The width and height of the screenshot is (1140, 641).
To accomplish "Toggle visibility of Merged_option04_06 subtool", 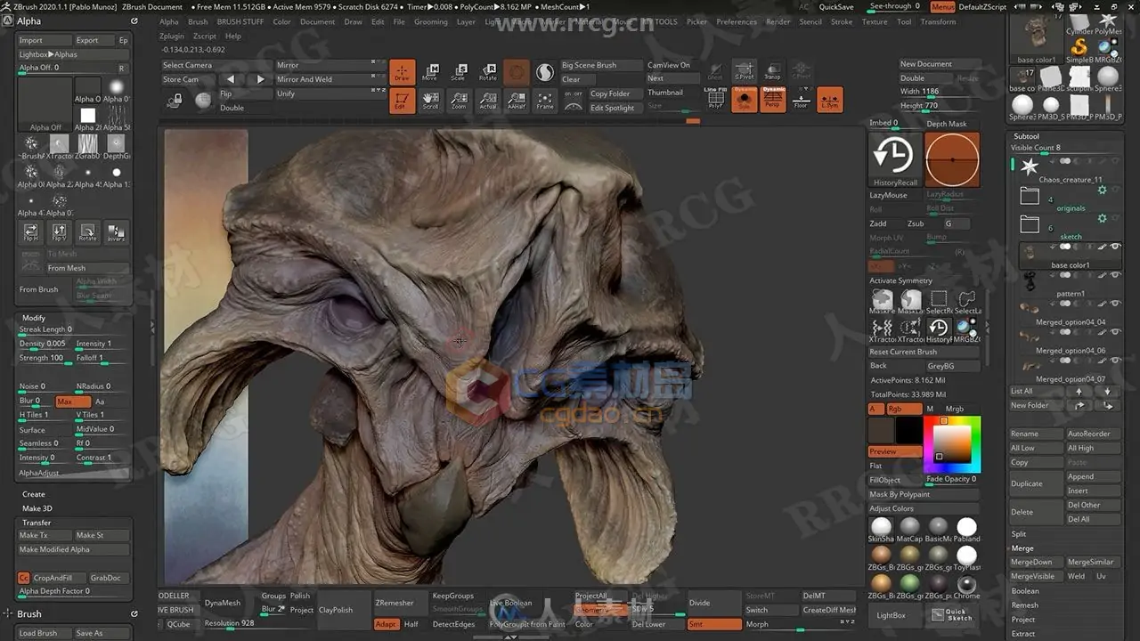I will pyautogui.click(x=1115, y=333).
